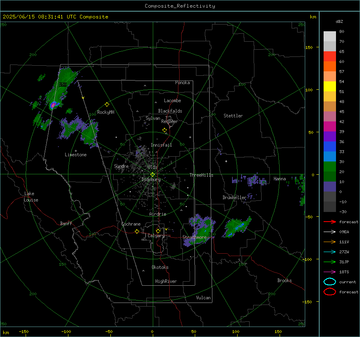Click the Sundre label
360x337 pixels.
pyautogui.click(x=121, y=166)
